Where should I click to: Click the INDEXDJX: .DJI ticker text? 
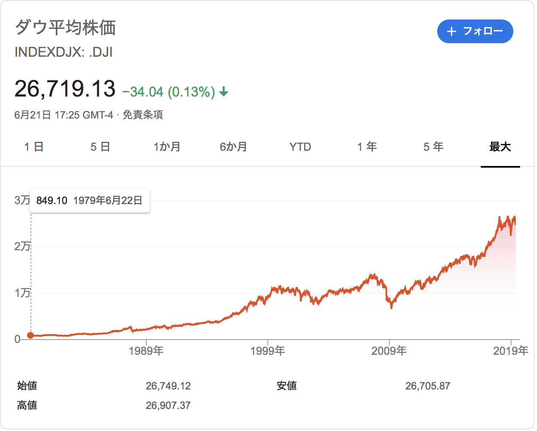[x=63, y=52]
